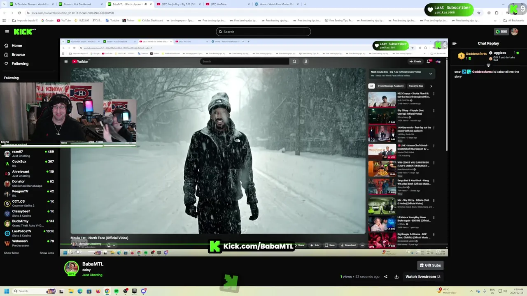Open the taskbar weather widget

(448, 291)
